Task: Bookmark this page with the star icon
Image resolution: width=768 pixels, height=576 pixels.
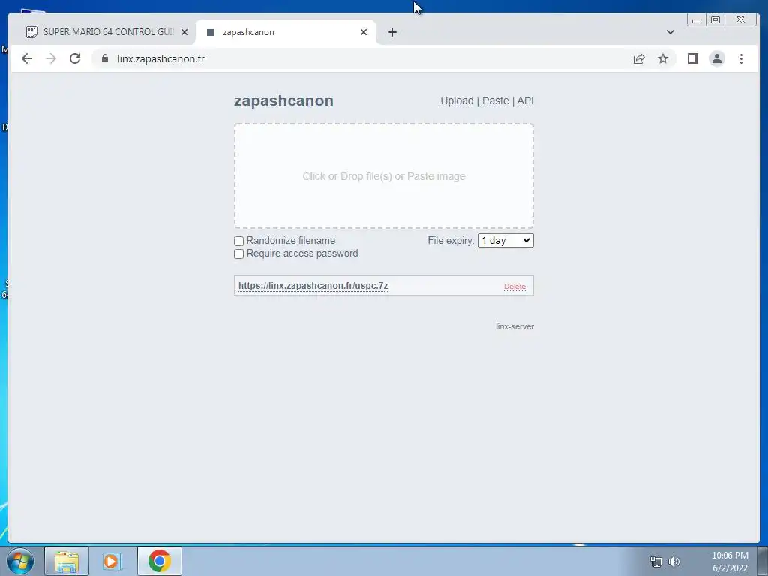Action: [663, 58]
